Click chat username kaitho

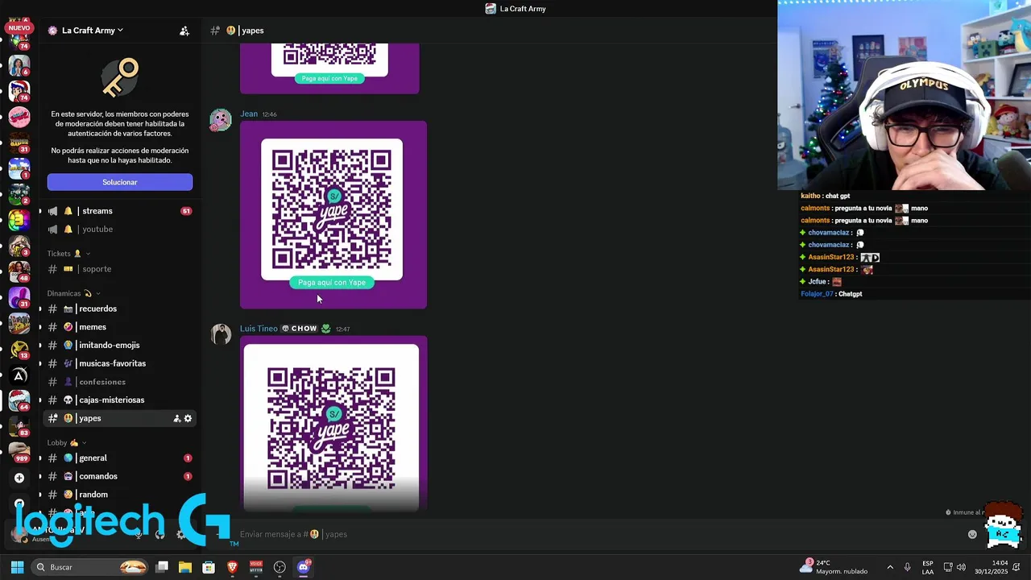coord(810,196)
